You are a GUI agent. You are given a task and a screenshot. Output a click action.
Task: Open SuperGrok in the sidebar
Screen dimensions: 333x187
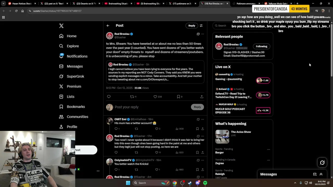pyautogui.click(x=72, y=76)
